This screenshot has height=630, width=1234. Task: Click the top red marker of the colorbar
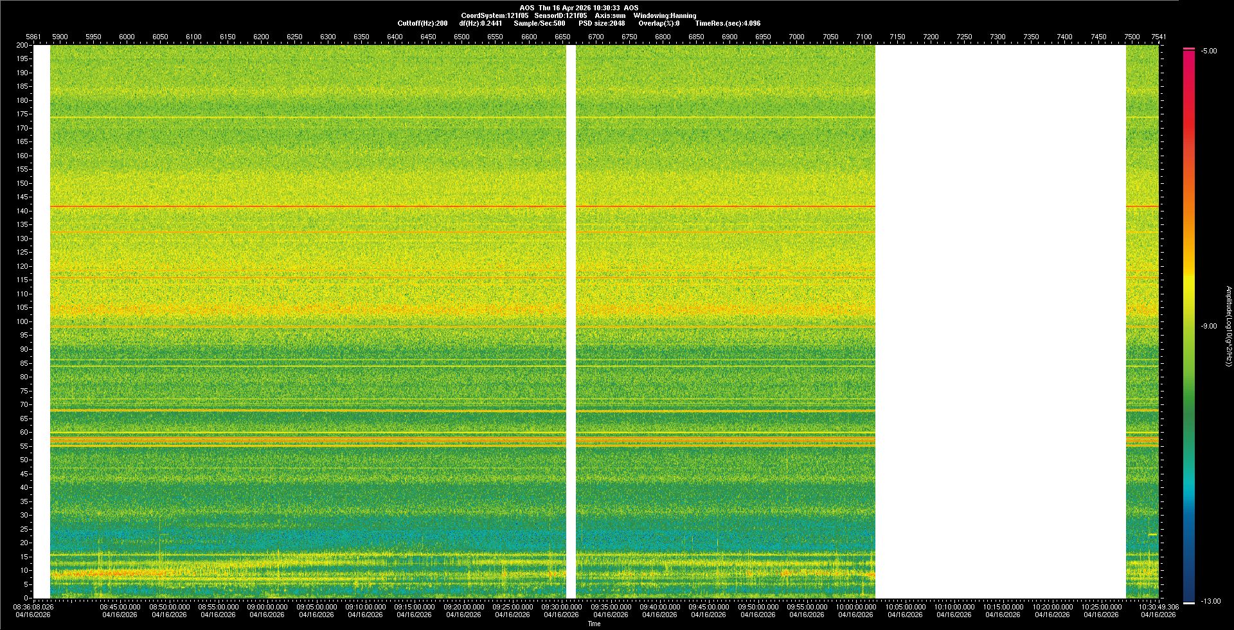1188,49
